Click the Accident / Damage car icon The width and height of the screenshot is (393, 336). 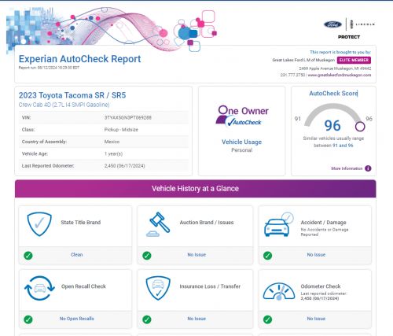[x=278, y=224]
